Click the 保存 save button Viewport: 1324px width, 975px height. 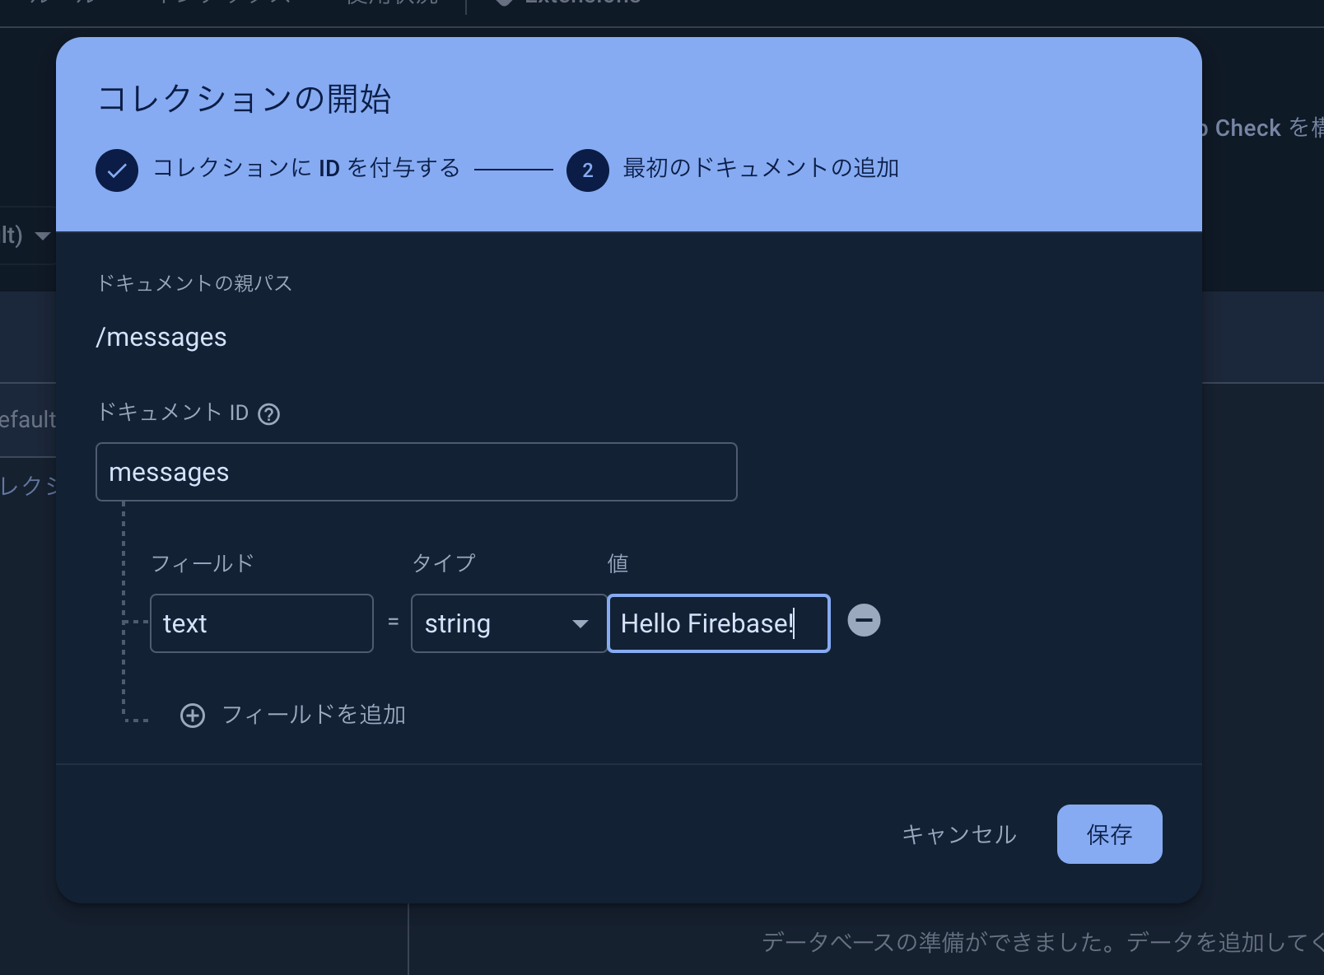point(1109,834)
